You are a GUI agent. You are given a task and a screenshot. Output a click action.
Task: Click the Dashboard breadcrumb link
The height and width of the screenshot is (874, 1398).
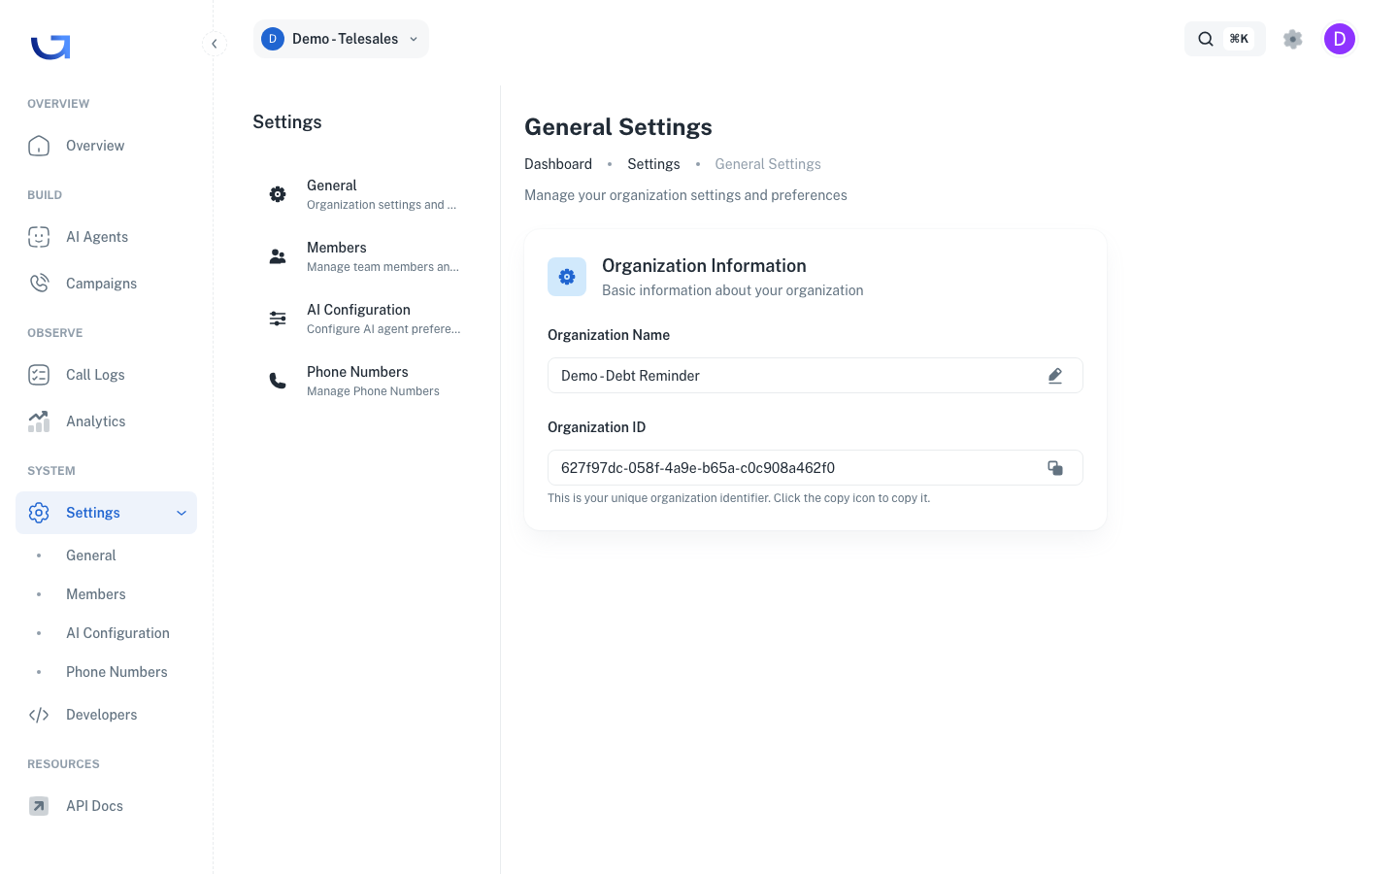point(558,164)
